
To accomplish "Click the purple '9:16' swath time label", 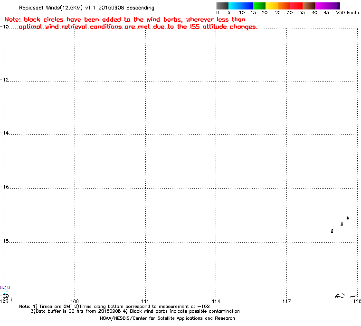I will (5, 288).
